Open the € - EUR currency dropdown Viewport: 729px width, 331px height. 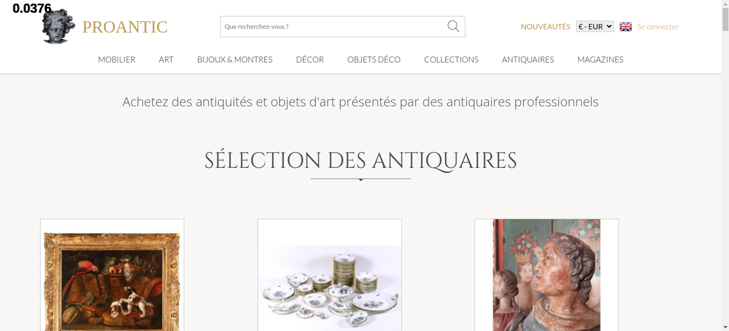595,27
